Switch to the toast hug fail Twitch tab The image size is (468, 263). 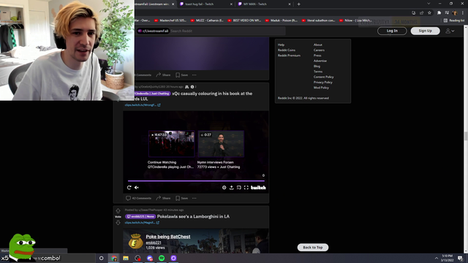click(x=206, y=4)
